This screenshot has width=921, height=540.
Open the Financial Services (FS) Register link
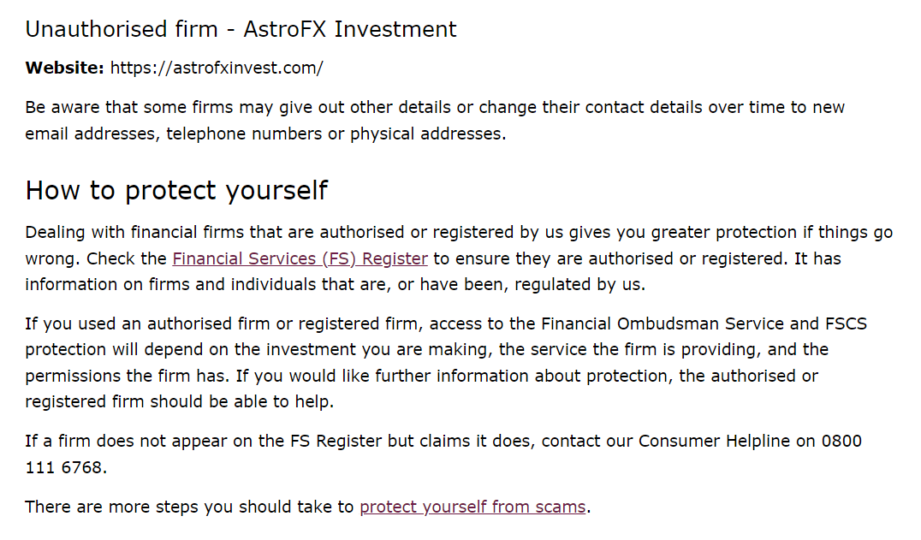click(x=300, y=258)
